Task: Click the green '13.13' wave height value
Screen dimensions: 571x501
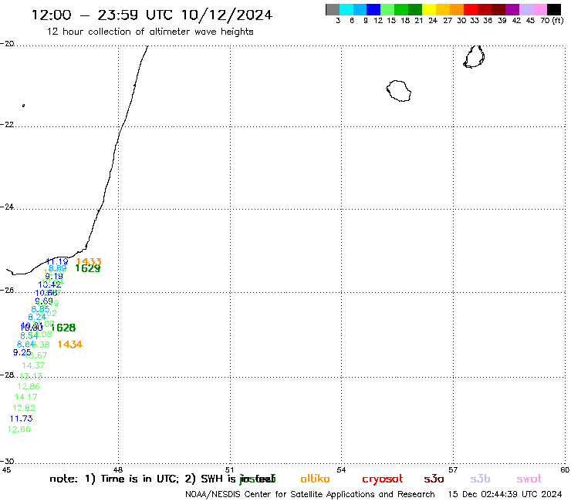Action: tap(31, 376)
